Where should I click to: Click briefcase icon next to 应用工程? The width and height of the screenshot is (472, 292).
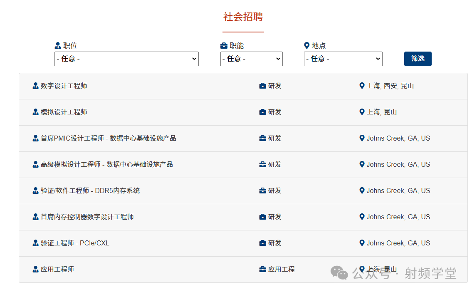pyautogui.click(x=262, y=270)
